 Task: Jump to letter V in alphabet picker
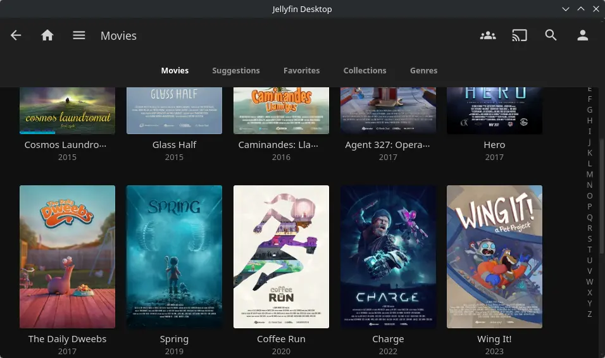[x=590, y=271]
